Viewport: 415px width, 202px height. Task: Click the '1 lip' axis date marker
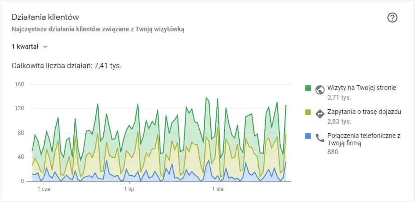(x=129, y=189)
